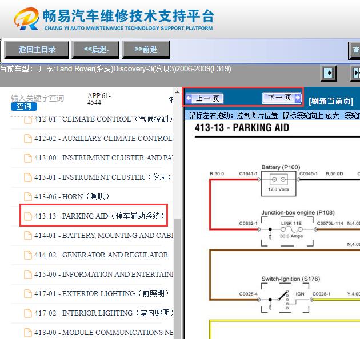Click connector label C0028-1 in diagram

[321, 294]
